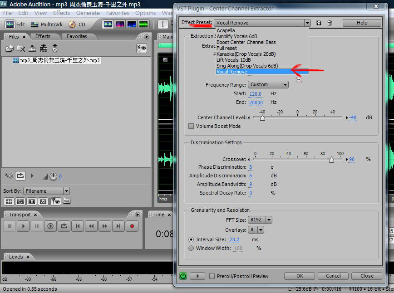Select the time selection tool
394x293 pixels.
click(x=163, y=24)
